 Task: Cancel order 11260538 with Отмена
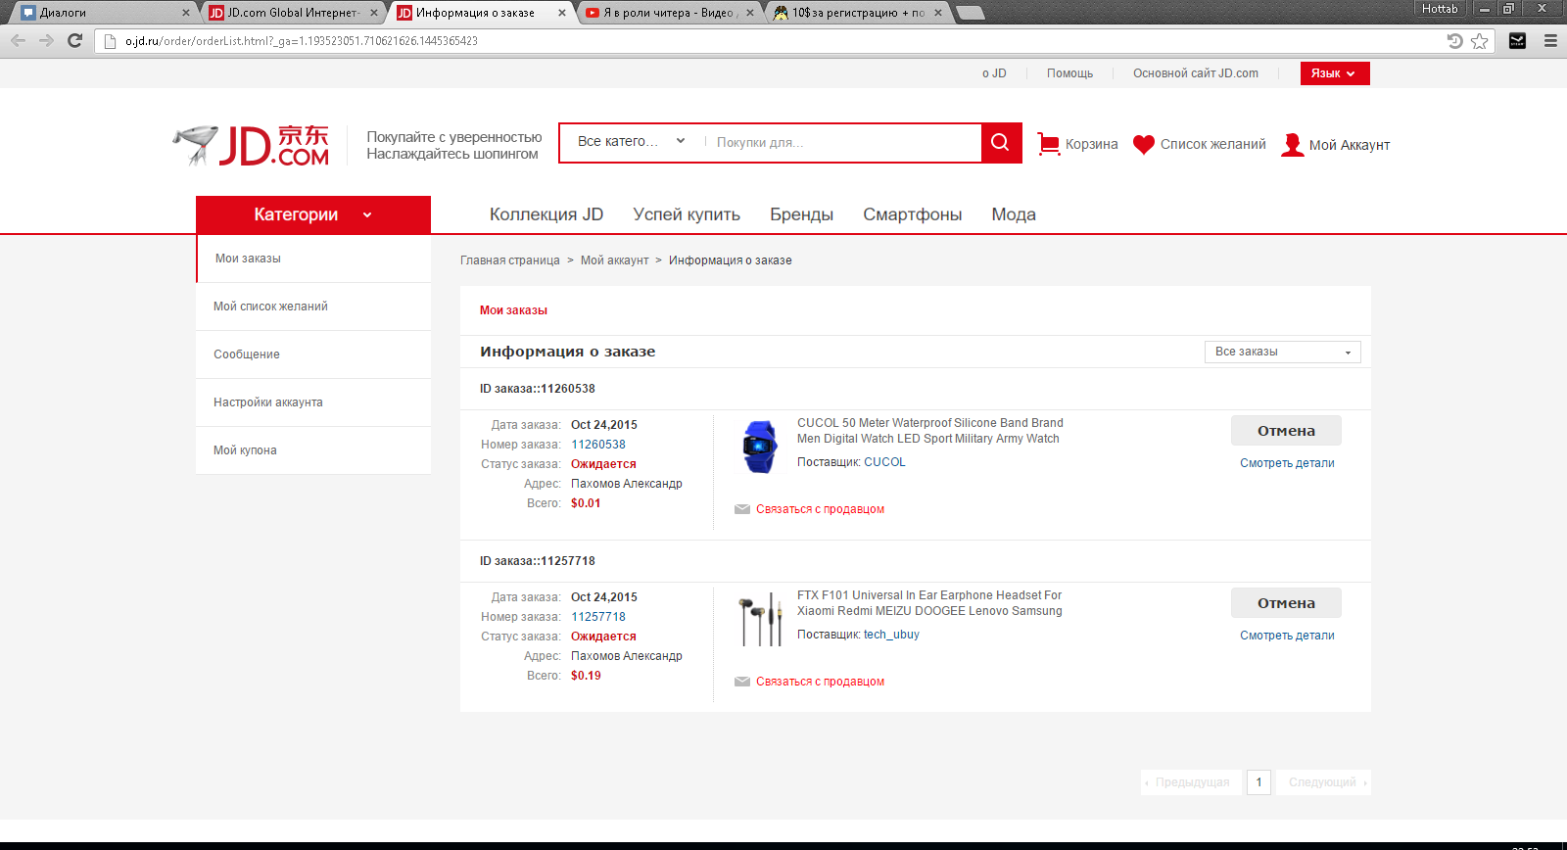[1286, 431]
